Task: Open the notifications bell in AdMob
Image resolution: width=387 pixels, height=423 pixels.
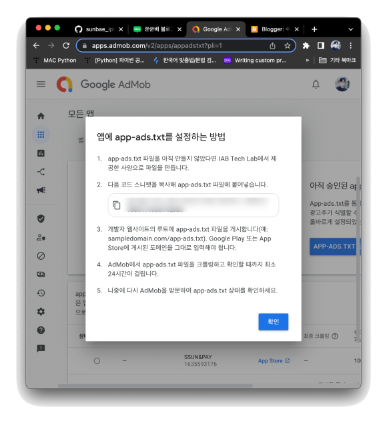Action: click(316, 85)
